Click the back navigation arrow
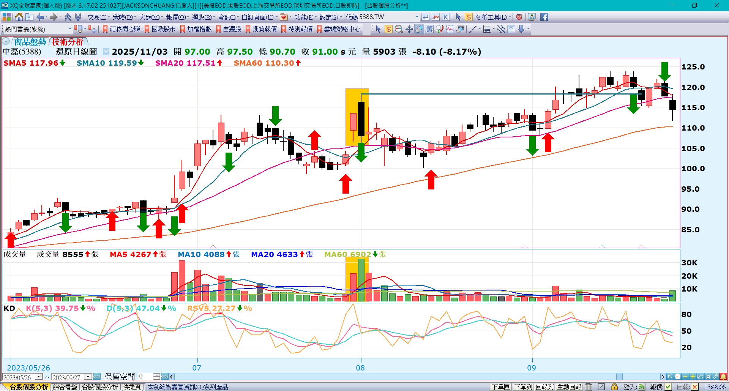Image resolution: width=729 pixels, height=391 pixels. 40,17
